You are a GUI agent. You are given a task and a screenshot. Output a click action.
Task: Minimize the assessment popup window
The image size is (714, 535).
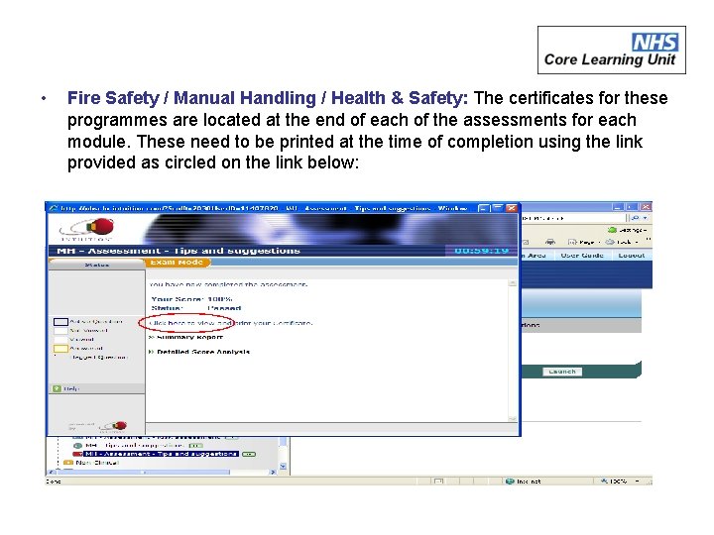484,208
